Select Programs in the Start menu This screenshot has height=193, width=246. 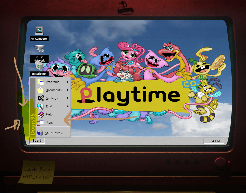[x=53, y=82]
